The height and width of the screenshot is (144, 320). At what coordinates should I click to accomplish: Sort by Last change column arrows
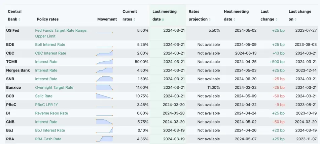click(x=276, y=20)
